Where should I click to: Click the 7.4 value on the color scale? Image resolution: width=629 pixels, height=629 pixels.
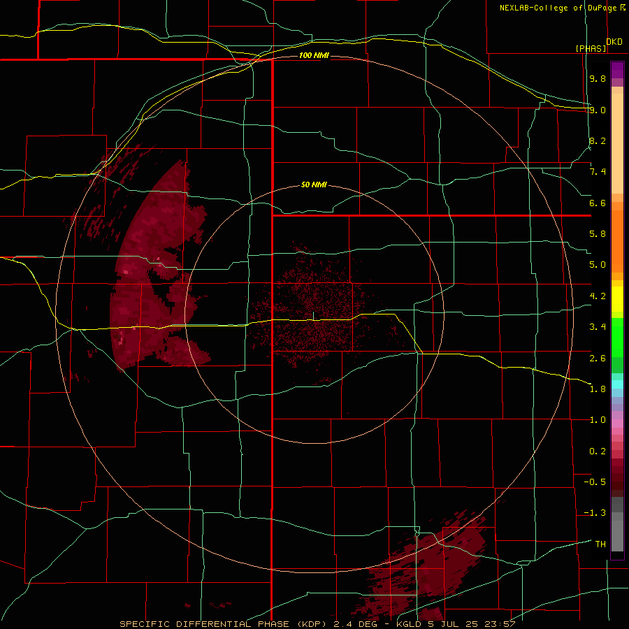click(598, 171)
